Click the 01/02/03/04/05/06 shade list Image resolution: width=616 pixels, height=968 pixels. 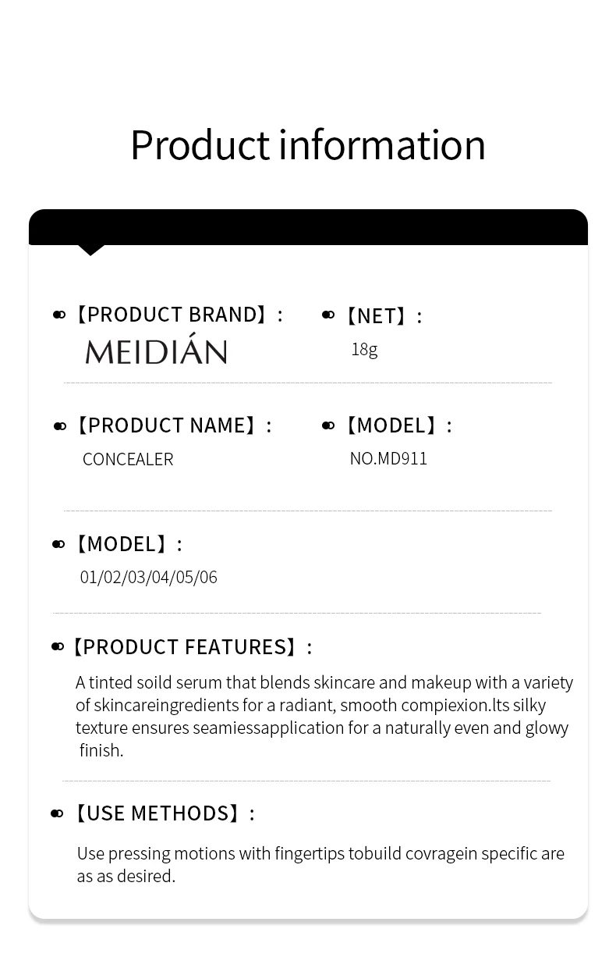pyautogui.click(x=148, y=577)
